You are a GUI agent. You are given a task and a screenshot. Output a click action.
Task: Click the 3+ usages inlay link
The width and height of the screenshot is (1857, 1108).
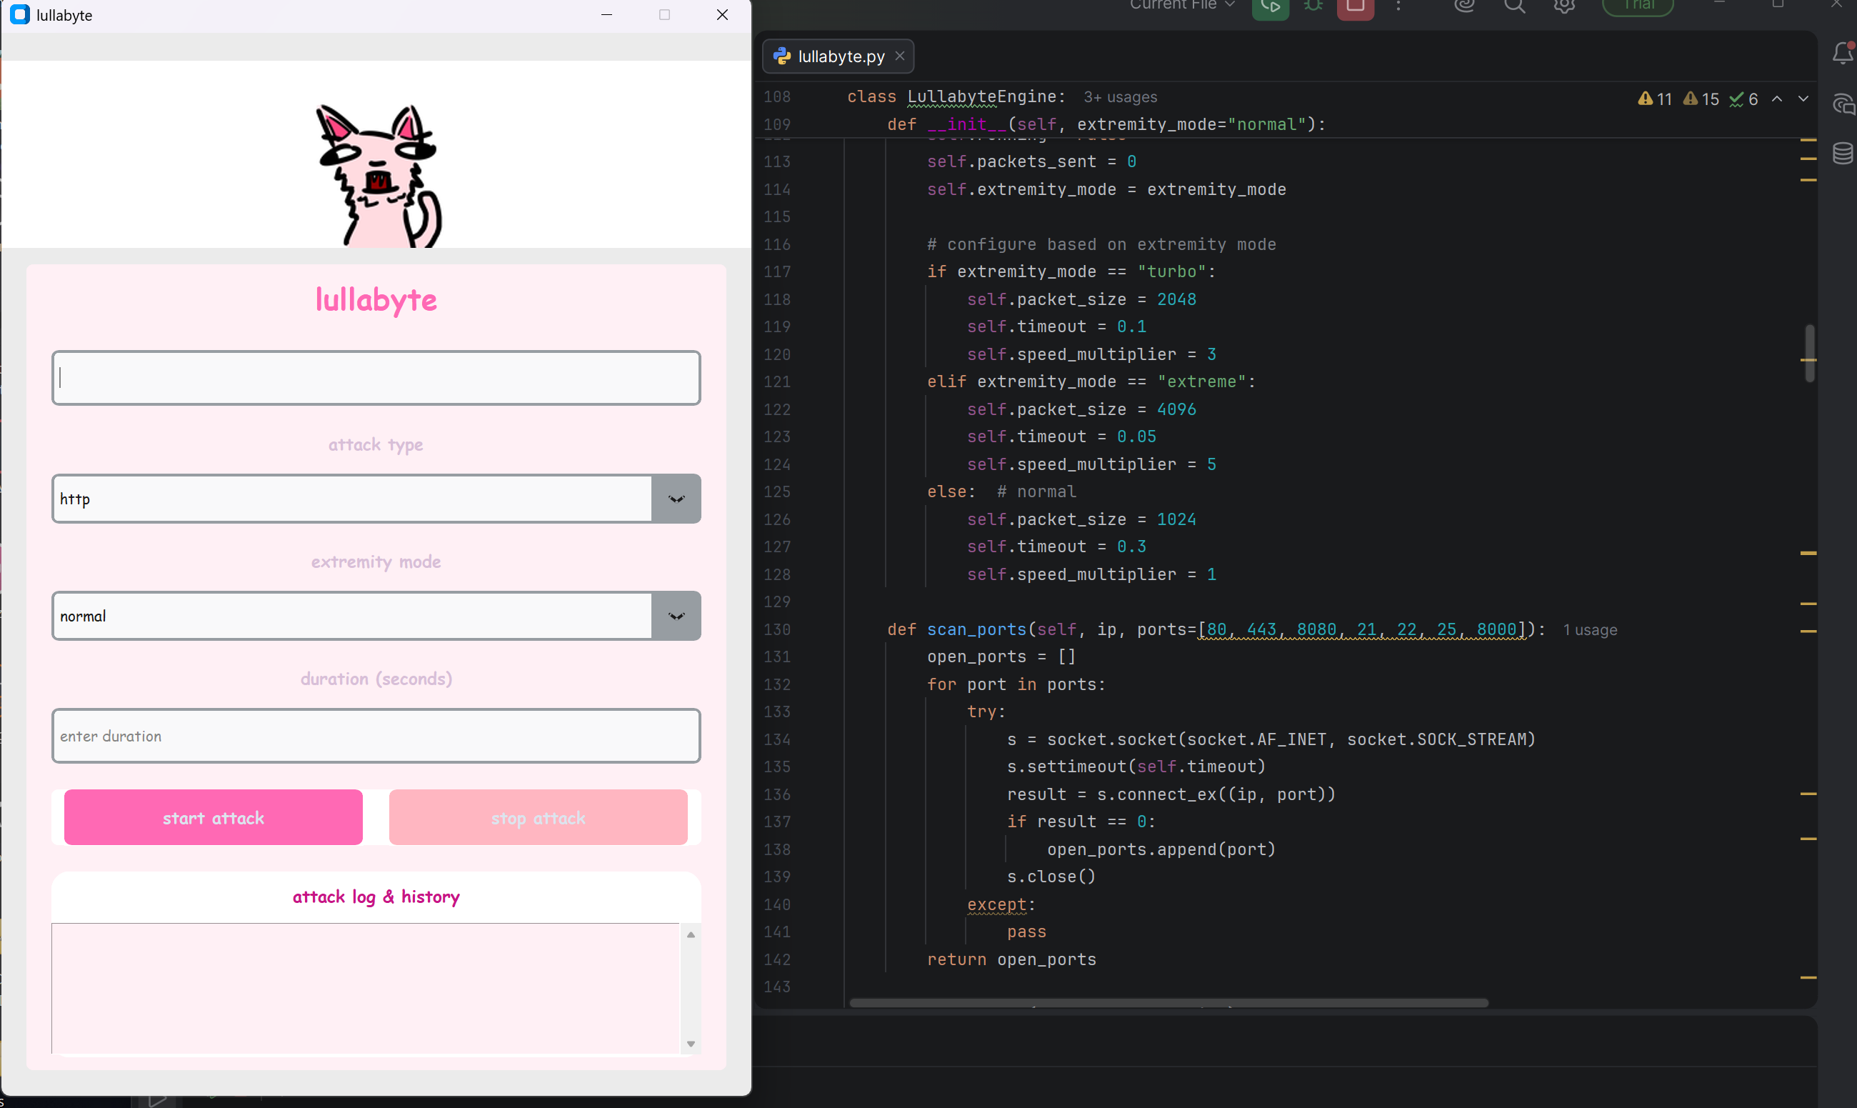coord(1120,97)
